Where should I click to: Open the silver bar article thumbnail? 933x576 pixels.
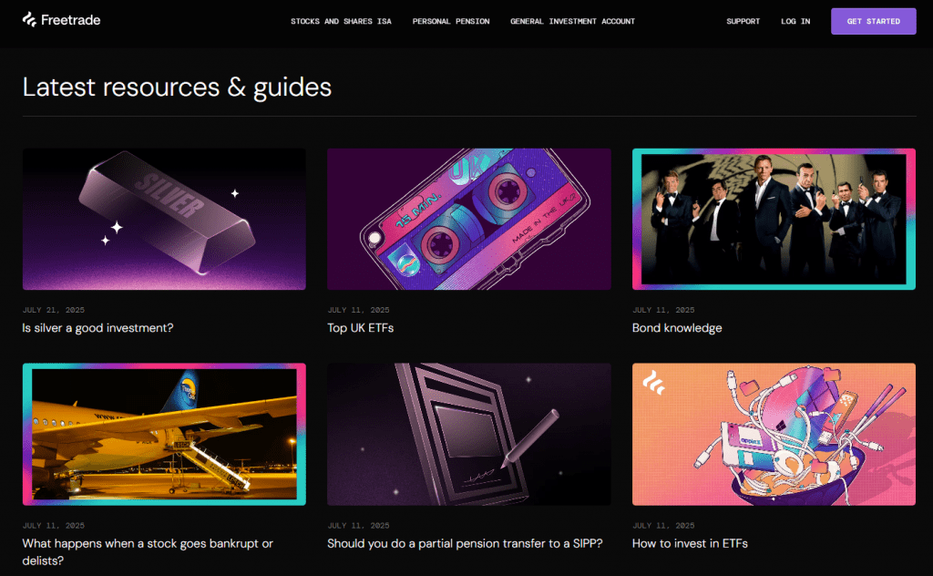(x=164, y=219)
